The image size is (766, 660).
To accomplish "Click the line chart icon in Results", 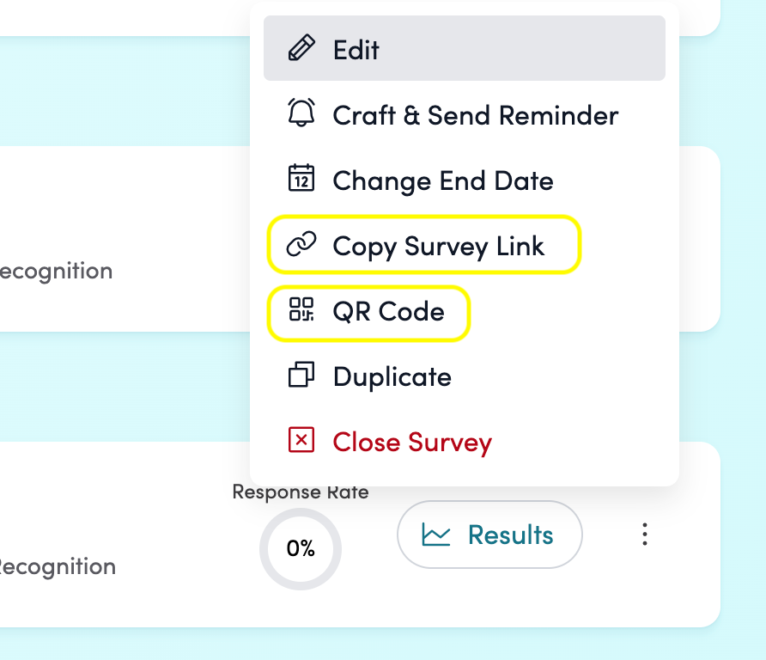I will [436, 535].
